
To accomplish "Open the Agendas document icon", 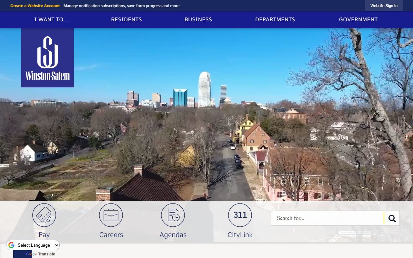I will pyautogui.click(x=173, y=215).
